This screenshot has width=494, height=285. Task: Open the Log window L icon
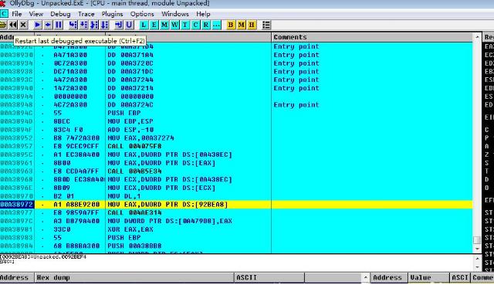(x=144, y=25)
